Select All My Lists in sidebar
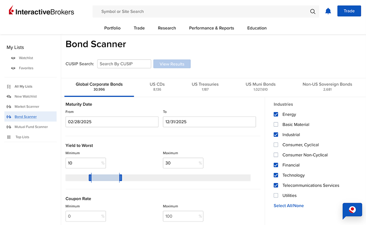Image resolution: width=366 pixels, height=225 pixels. 24,86
